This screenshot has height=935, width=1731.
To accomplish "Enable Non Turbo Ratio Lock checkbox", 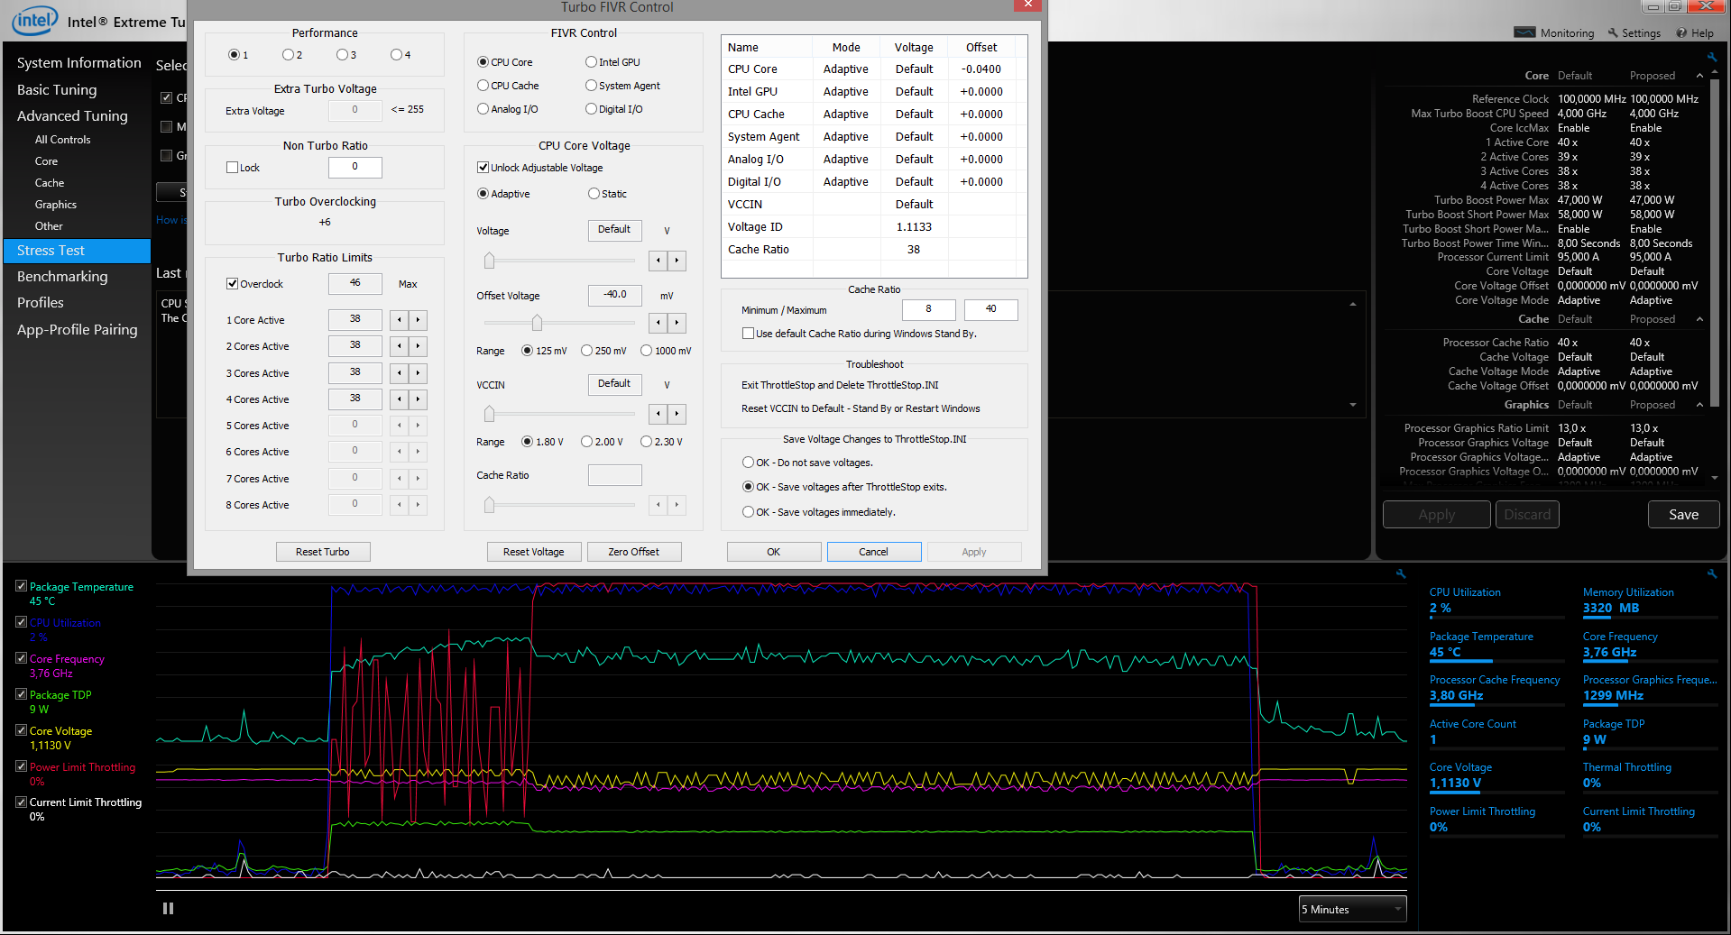I will [x=232, y=168].
